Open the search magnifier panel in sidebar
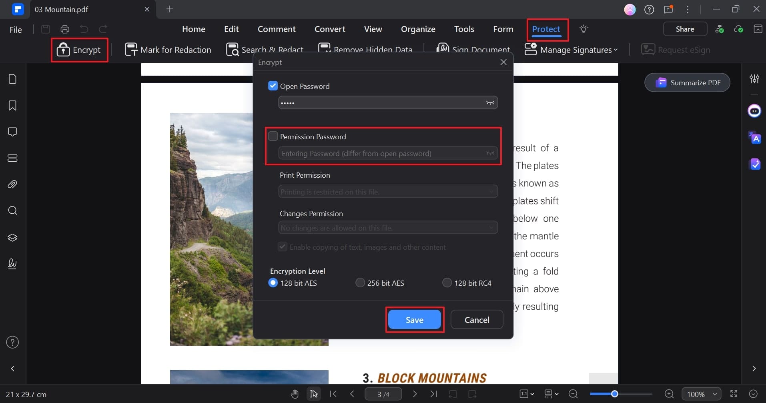The width and height of the screenshot is (766, 403). pos(12,211)
